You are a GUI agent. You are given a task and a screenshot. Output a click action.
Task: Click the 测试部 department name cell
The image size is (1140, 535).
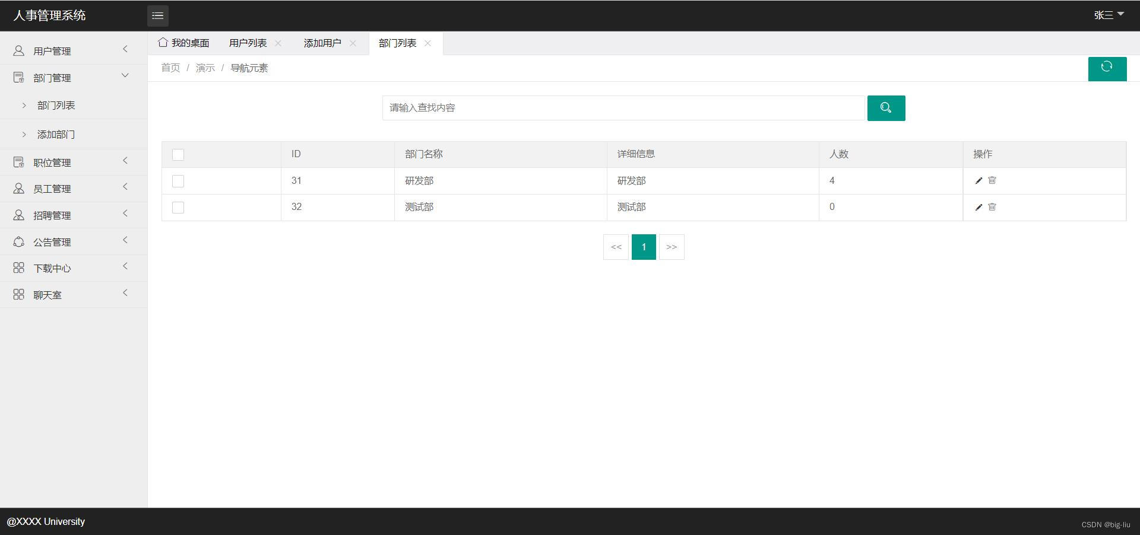(501, 208)
